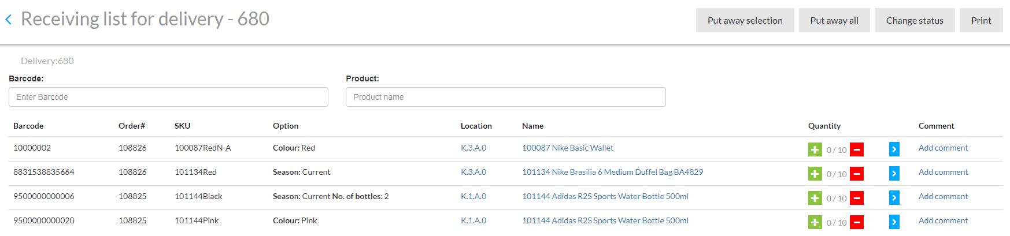Click the Put away selection button
This screenshot has width=1010, height=236.
coord(745,20)
